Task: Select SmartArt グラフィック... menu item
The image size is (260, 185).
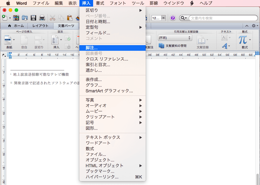Action: point(113,91)
